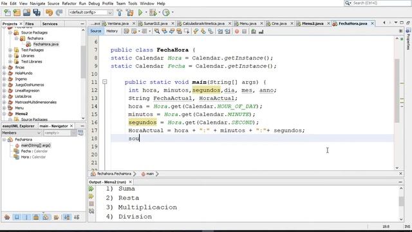Click the Open Project toolbar icon

tap(26, 12)
